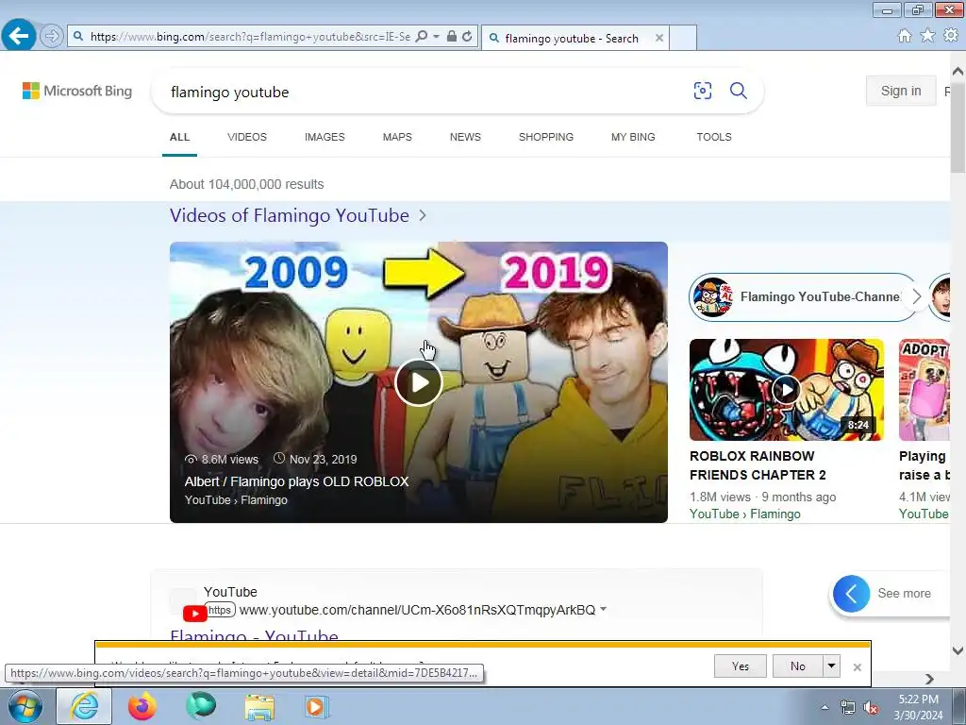Expand dropdown arrow beside youtube.com channel URL

603,609
